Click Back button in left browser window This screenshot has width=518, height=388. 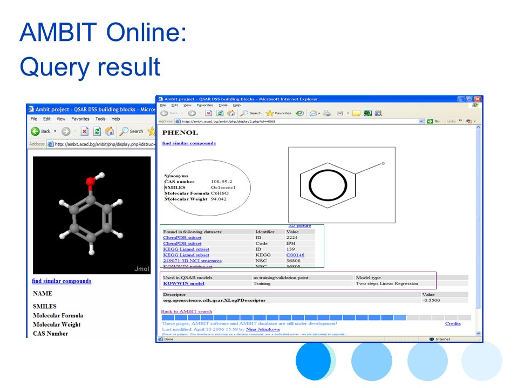click(40, 131)
